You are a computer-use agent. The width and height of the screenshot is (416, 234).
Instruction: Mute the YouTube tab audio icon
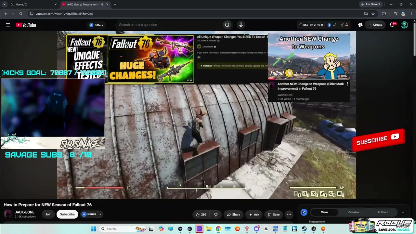(x=102, y=4)
